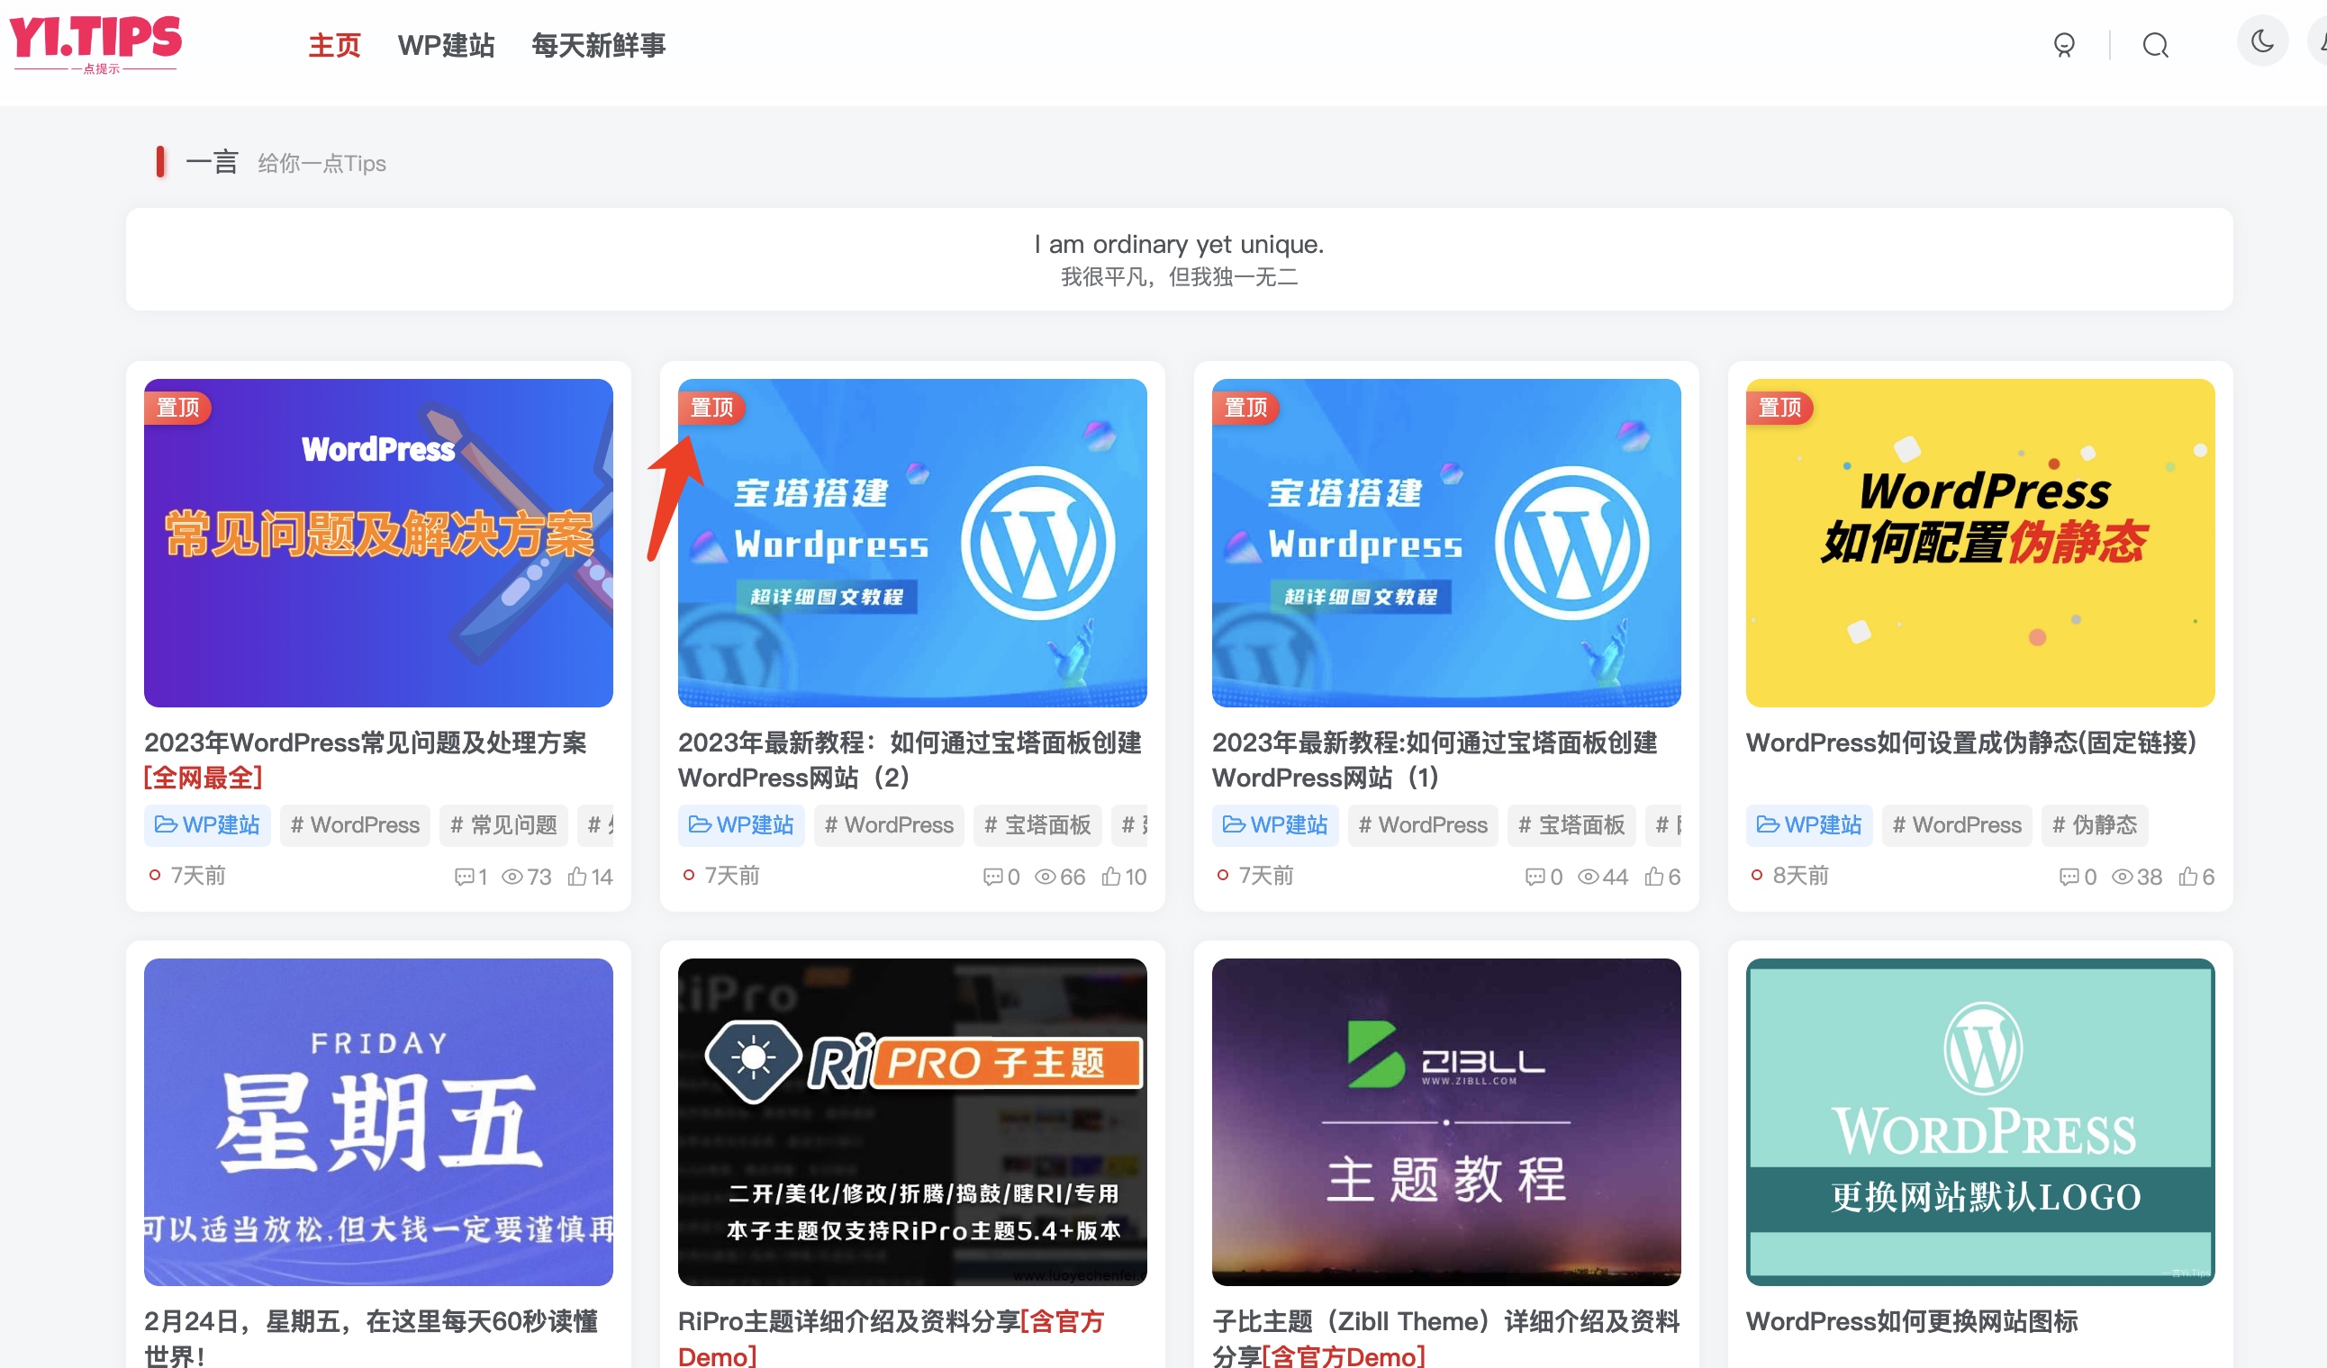Click the user profile icon in header
This screenshot has height=1368, width=2327.
point(2065,44)
